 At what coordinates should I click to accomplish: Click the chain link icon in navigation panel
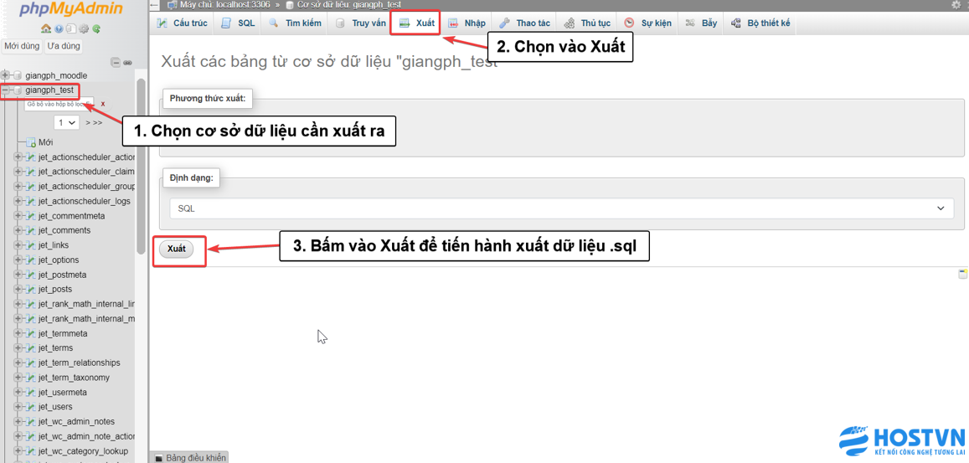[127, 63]
